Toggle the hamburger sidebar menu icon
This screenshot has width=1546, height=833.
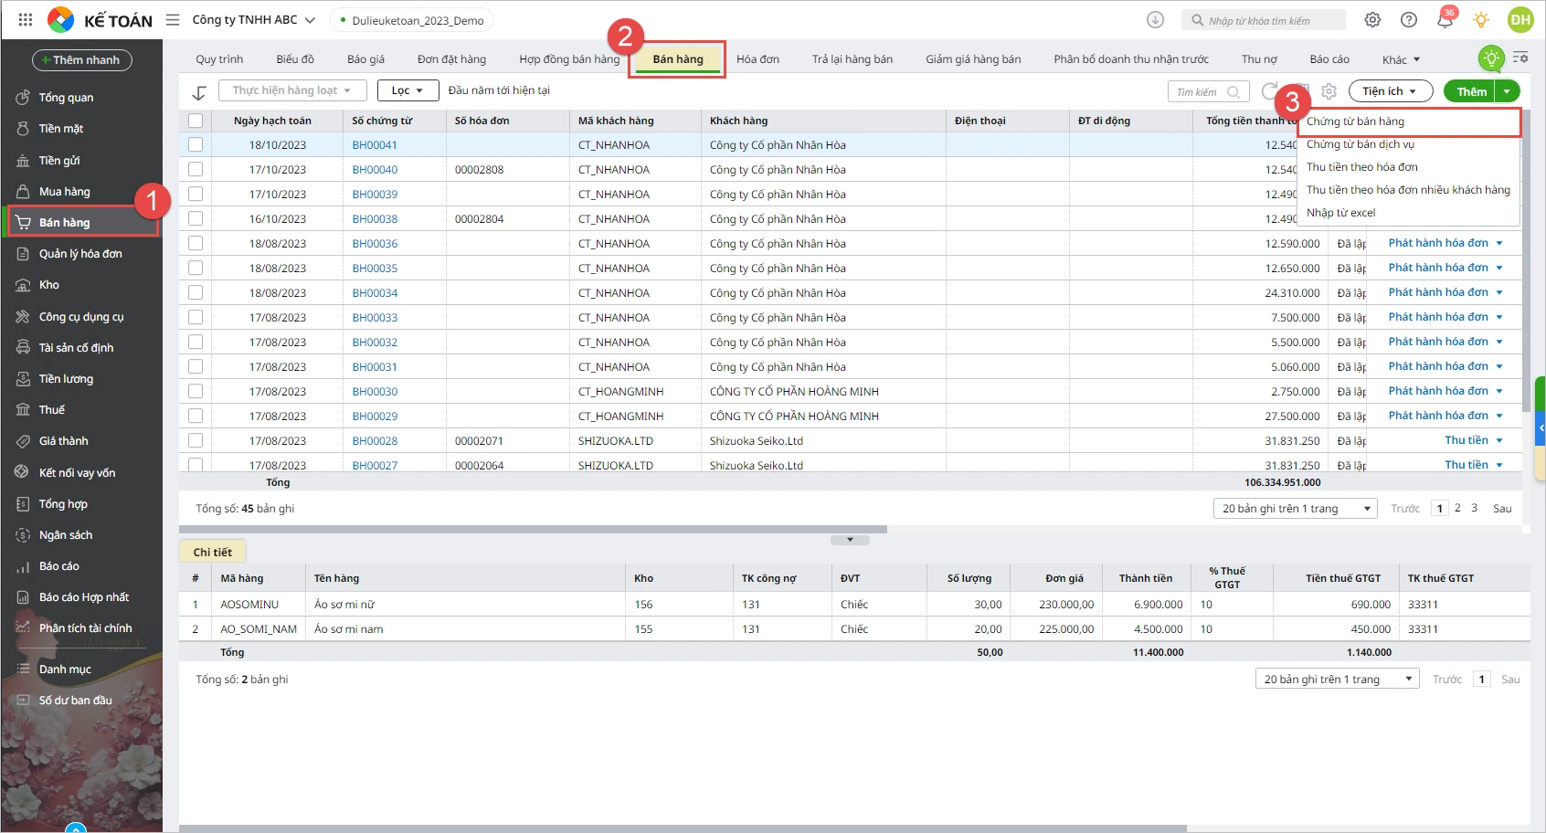[173, 20]
